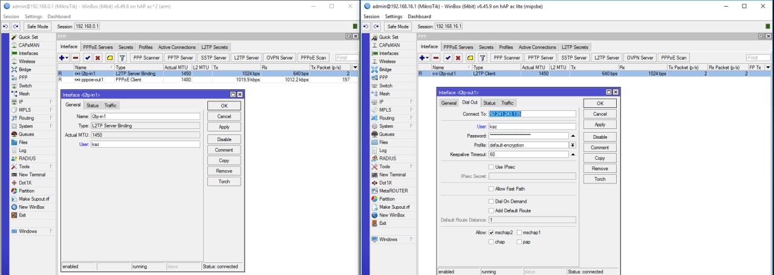Click the Filter funnel icon in left PPP window
This screenshot has height=275, width=774.
[122, 58]
